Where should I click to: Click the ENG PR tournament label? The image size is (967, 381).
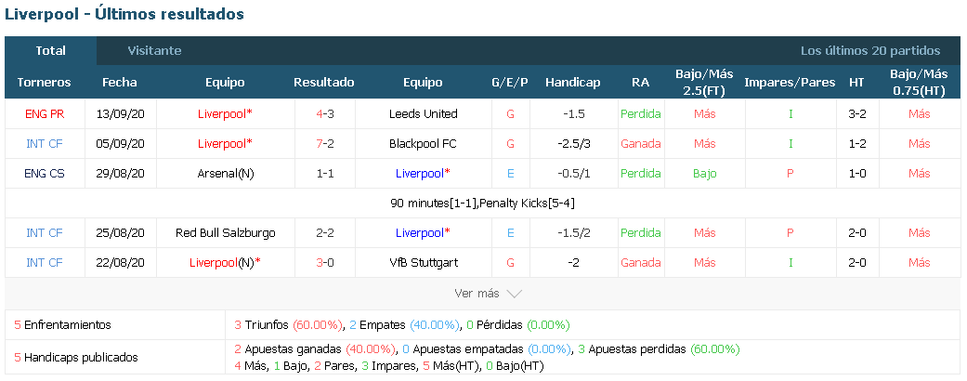tap(45, 114)
